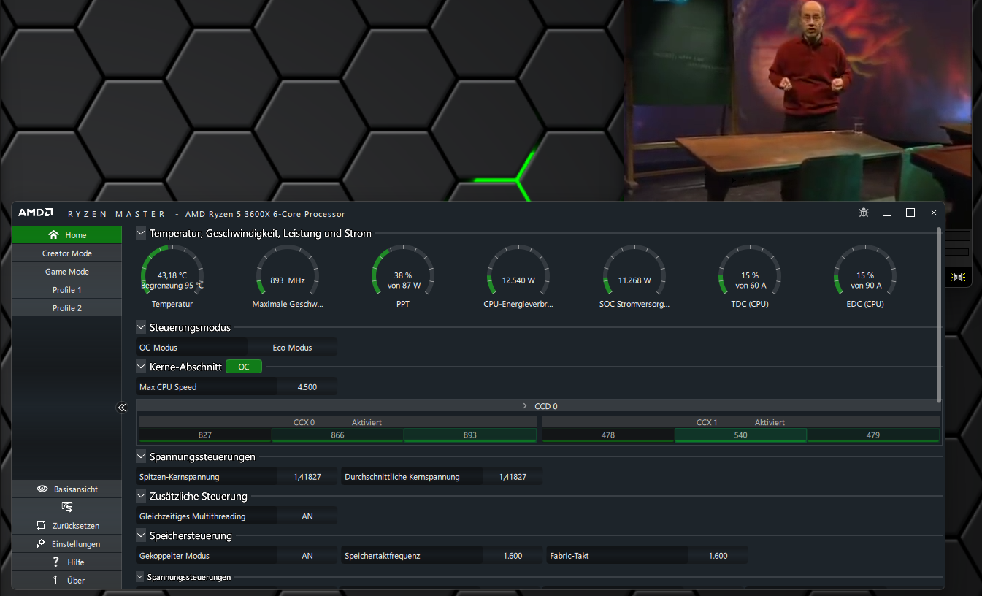Select the Home tab
The width and height of the screenshot is (982, 596).
[x=67, y=234]
